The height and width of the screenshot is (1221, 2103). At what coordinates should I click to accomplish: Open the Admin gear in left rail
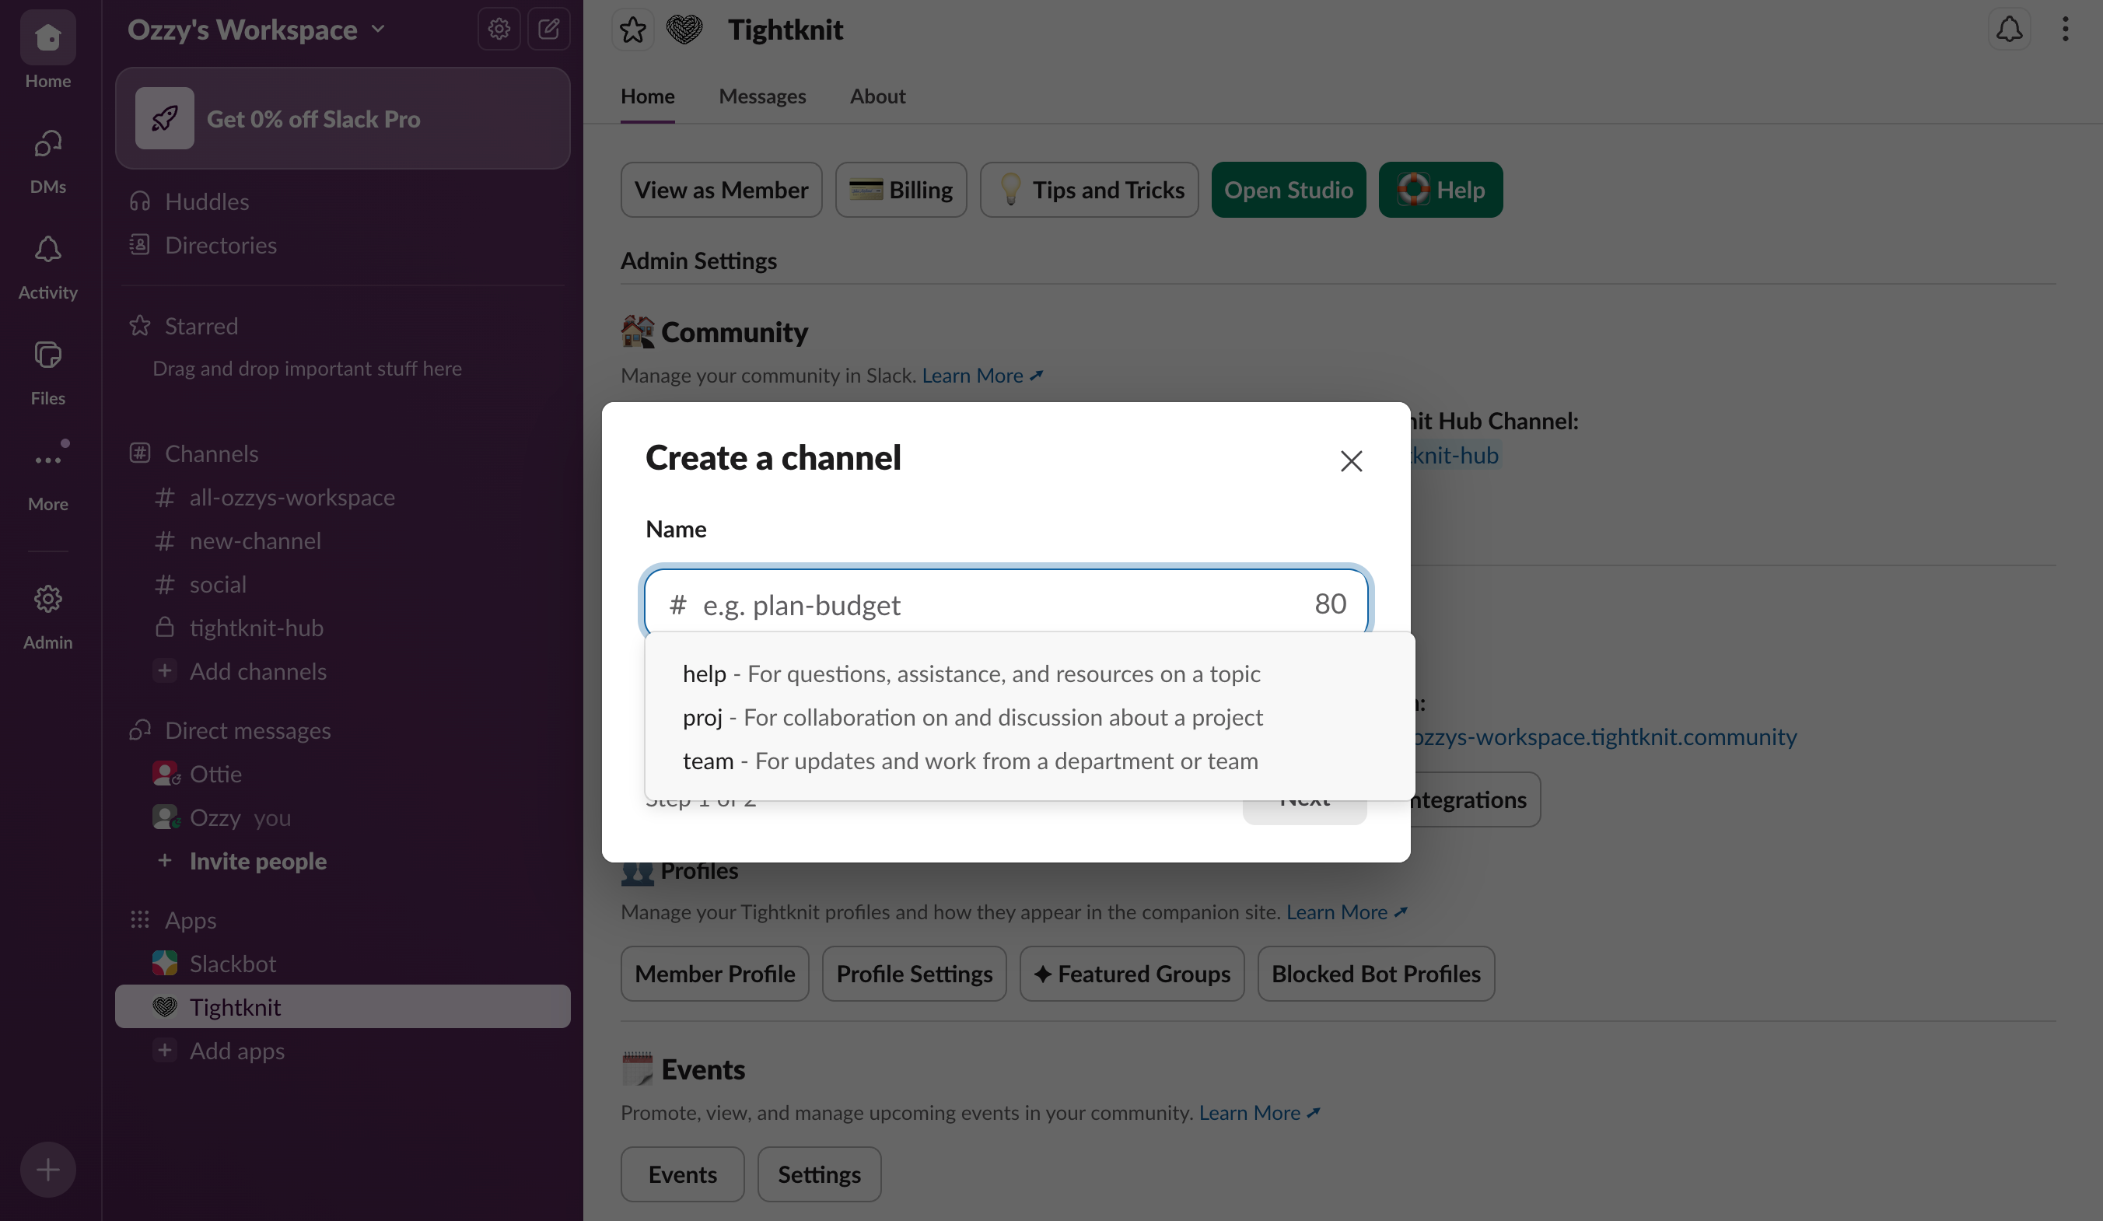pos(47,617)
